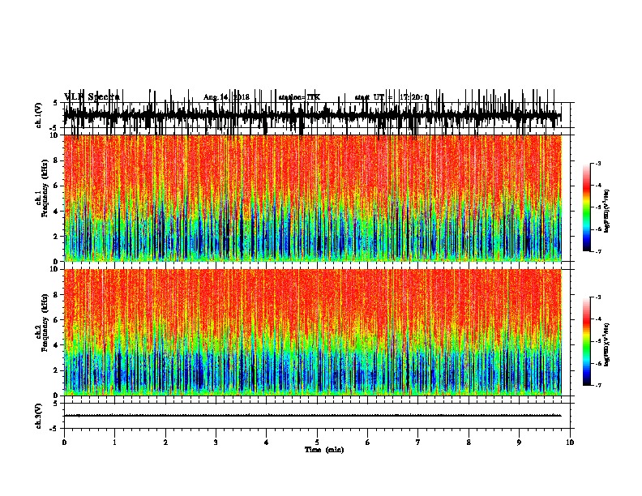Click the "VLF Spectra" plot title

pos(92,97)
